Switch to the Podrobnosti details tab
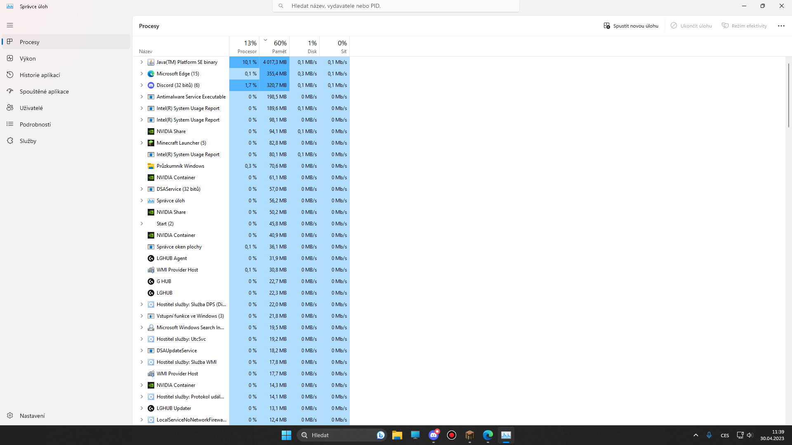Viewport: 792px width, 445px height. tap(35, 124)
